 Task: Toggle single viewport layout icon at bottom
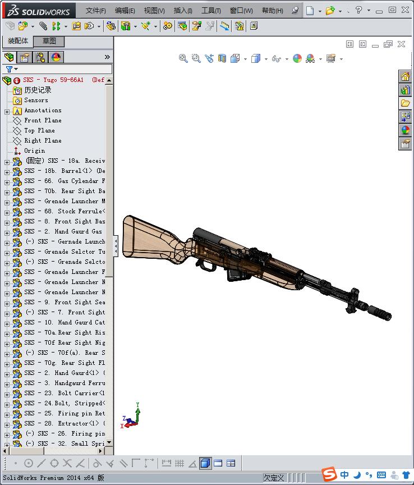click(218, 463)
